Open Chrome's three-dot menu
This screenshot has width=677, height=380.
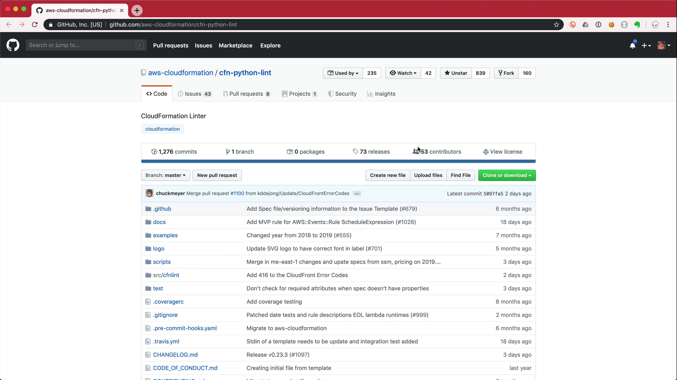coord(668,25)
